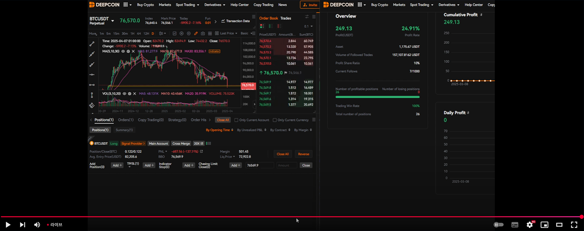This screenshot has height=231, width=584.
Task: Toggle the video autoplay switch
Action: 498,225
